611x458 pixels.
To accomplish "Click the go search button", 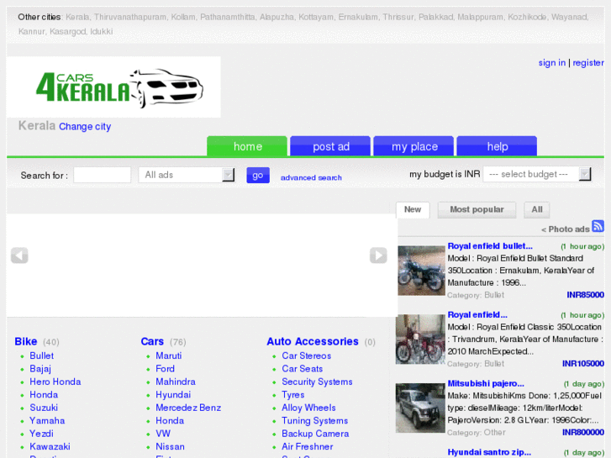I will click(x=258, y=176).
